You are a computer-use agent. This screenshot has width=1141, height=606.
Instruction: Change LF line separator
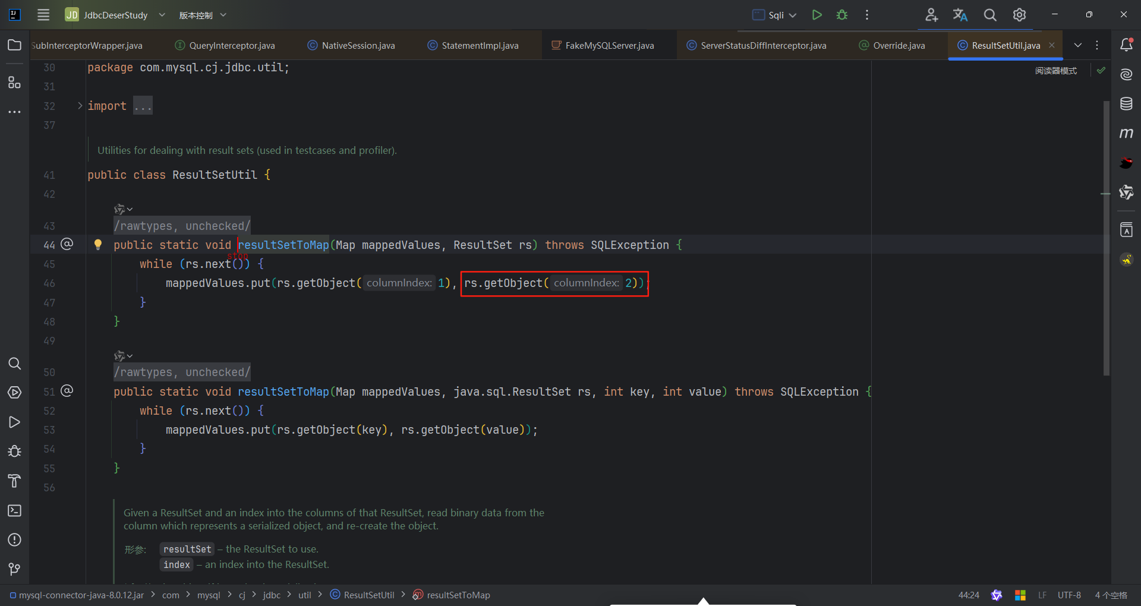(1042, 595)
